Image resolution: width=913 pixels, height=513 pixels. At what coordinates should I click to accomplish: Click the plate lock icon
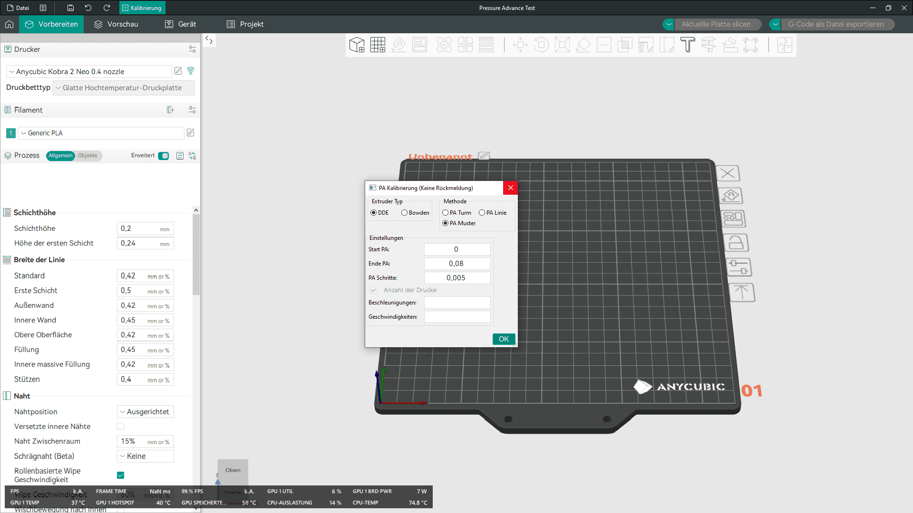(x=736, y=243)
